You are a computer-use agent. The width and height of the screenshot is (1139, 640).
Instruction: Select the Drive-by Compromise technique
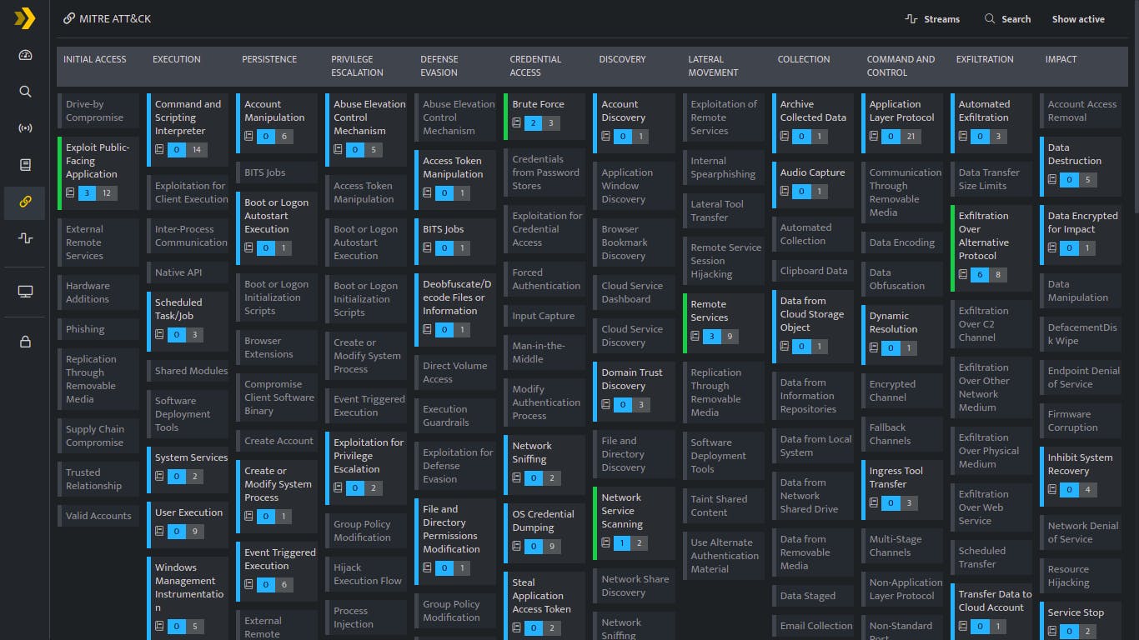[x=98, y=111]
